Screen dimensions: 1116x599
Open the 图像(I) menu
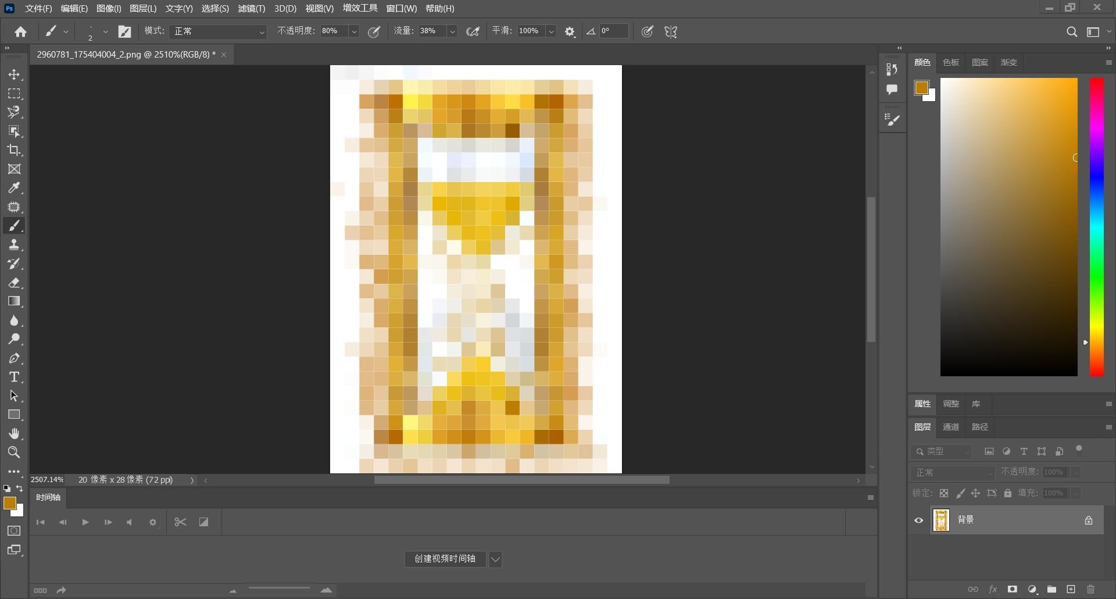109,9
